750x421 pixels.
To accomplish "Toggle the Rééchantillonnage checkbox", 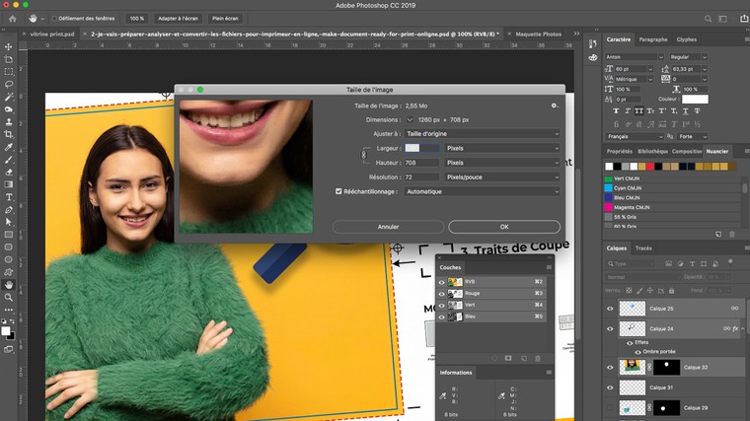I will click(340, 191).
